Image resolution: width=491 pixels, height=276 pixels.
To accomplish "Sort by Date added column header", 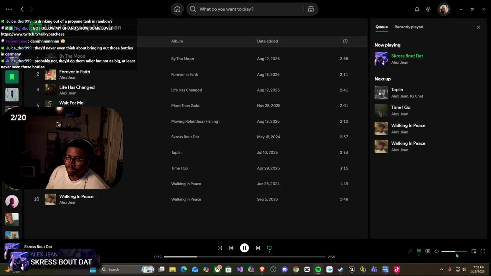I will (x=267, y=41).
